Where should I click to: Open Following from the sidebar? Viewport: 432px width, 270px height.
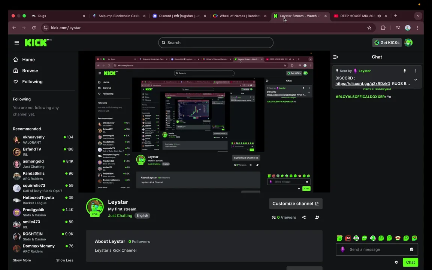(28, 82)
